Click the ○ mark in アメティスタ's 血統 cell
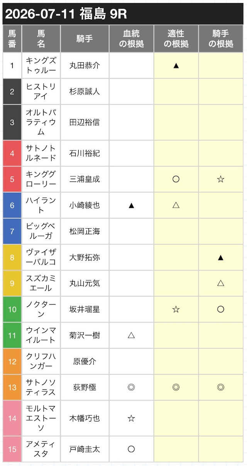Viewport: 247px width, 466px height. [131, 449]
